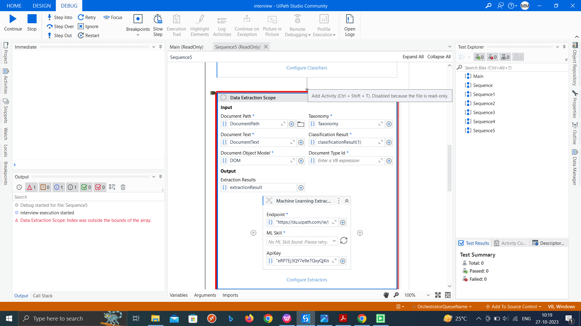581x326 pixels.
Task: Toggle info messages filter in Output
Action: pyautogui.click(x=58, y=187)
